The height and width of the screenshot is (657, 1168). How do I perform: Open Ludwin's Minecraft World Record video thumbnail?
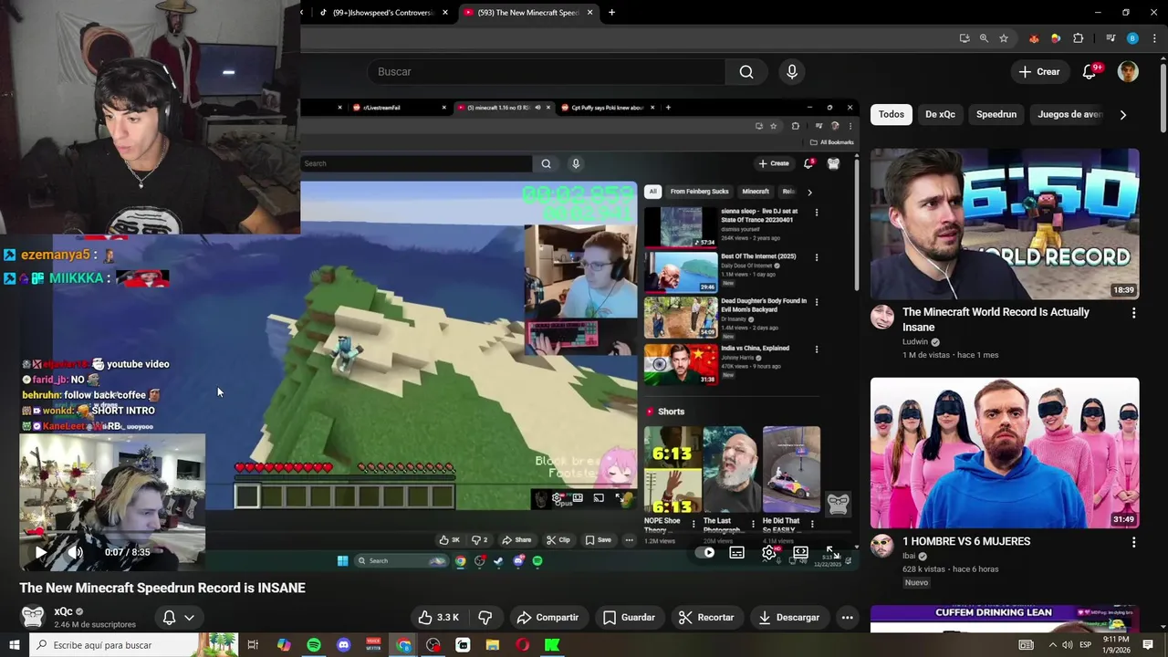pyautogui.click(x=1005, y=224)
